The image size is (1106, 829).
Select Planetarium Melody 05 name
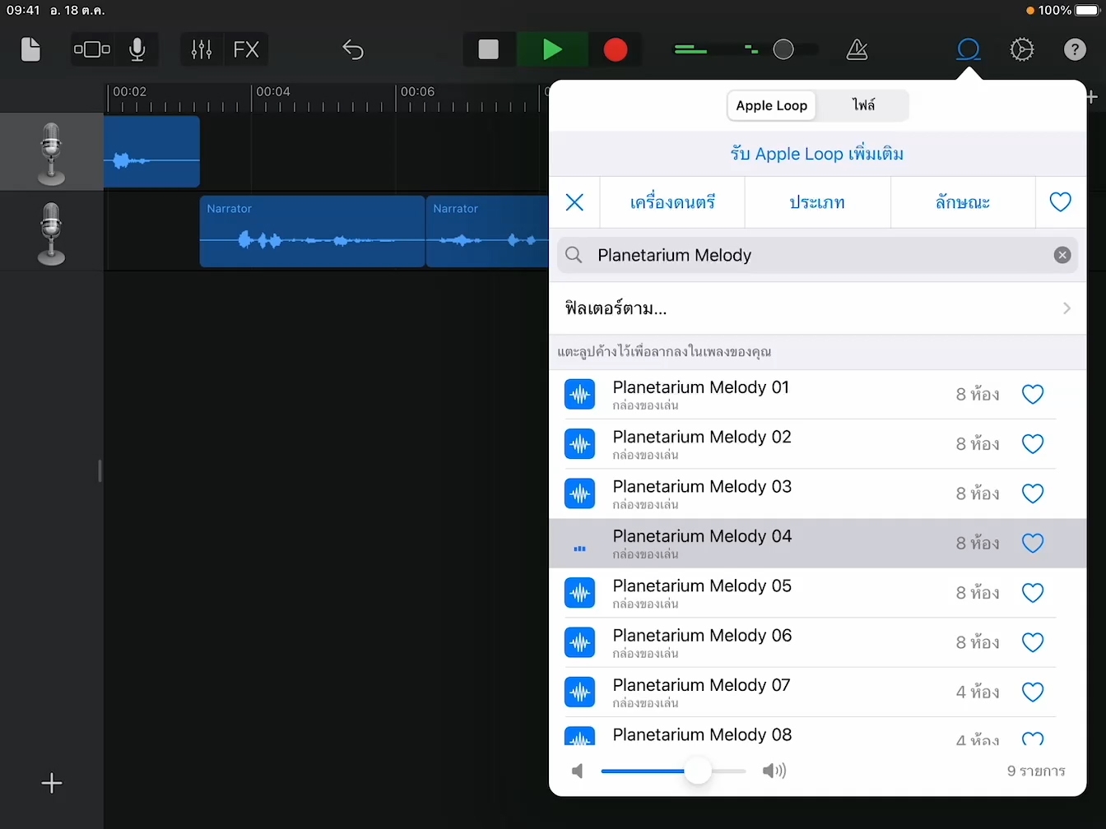tap(702, 586)
